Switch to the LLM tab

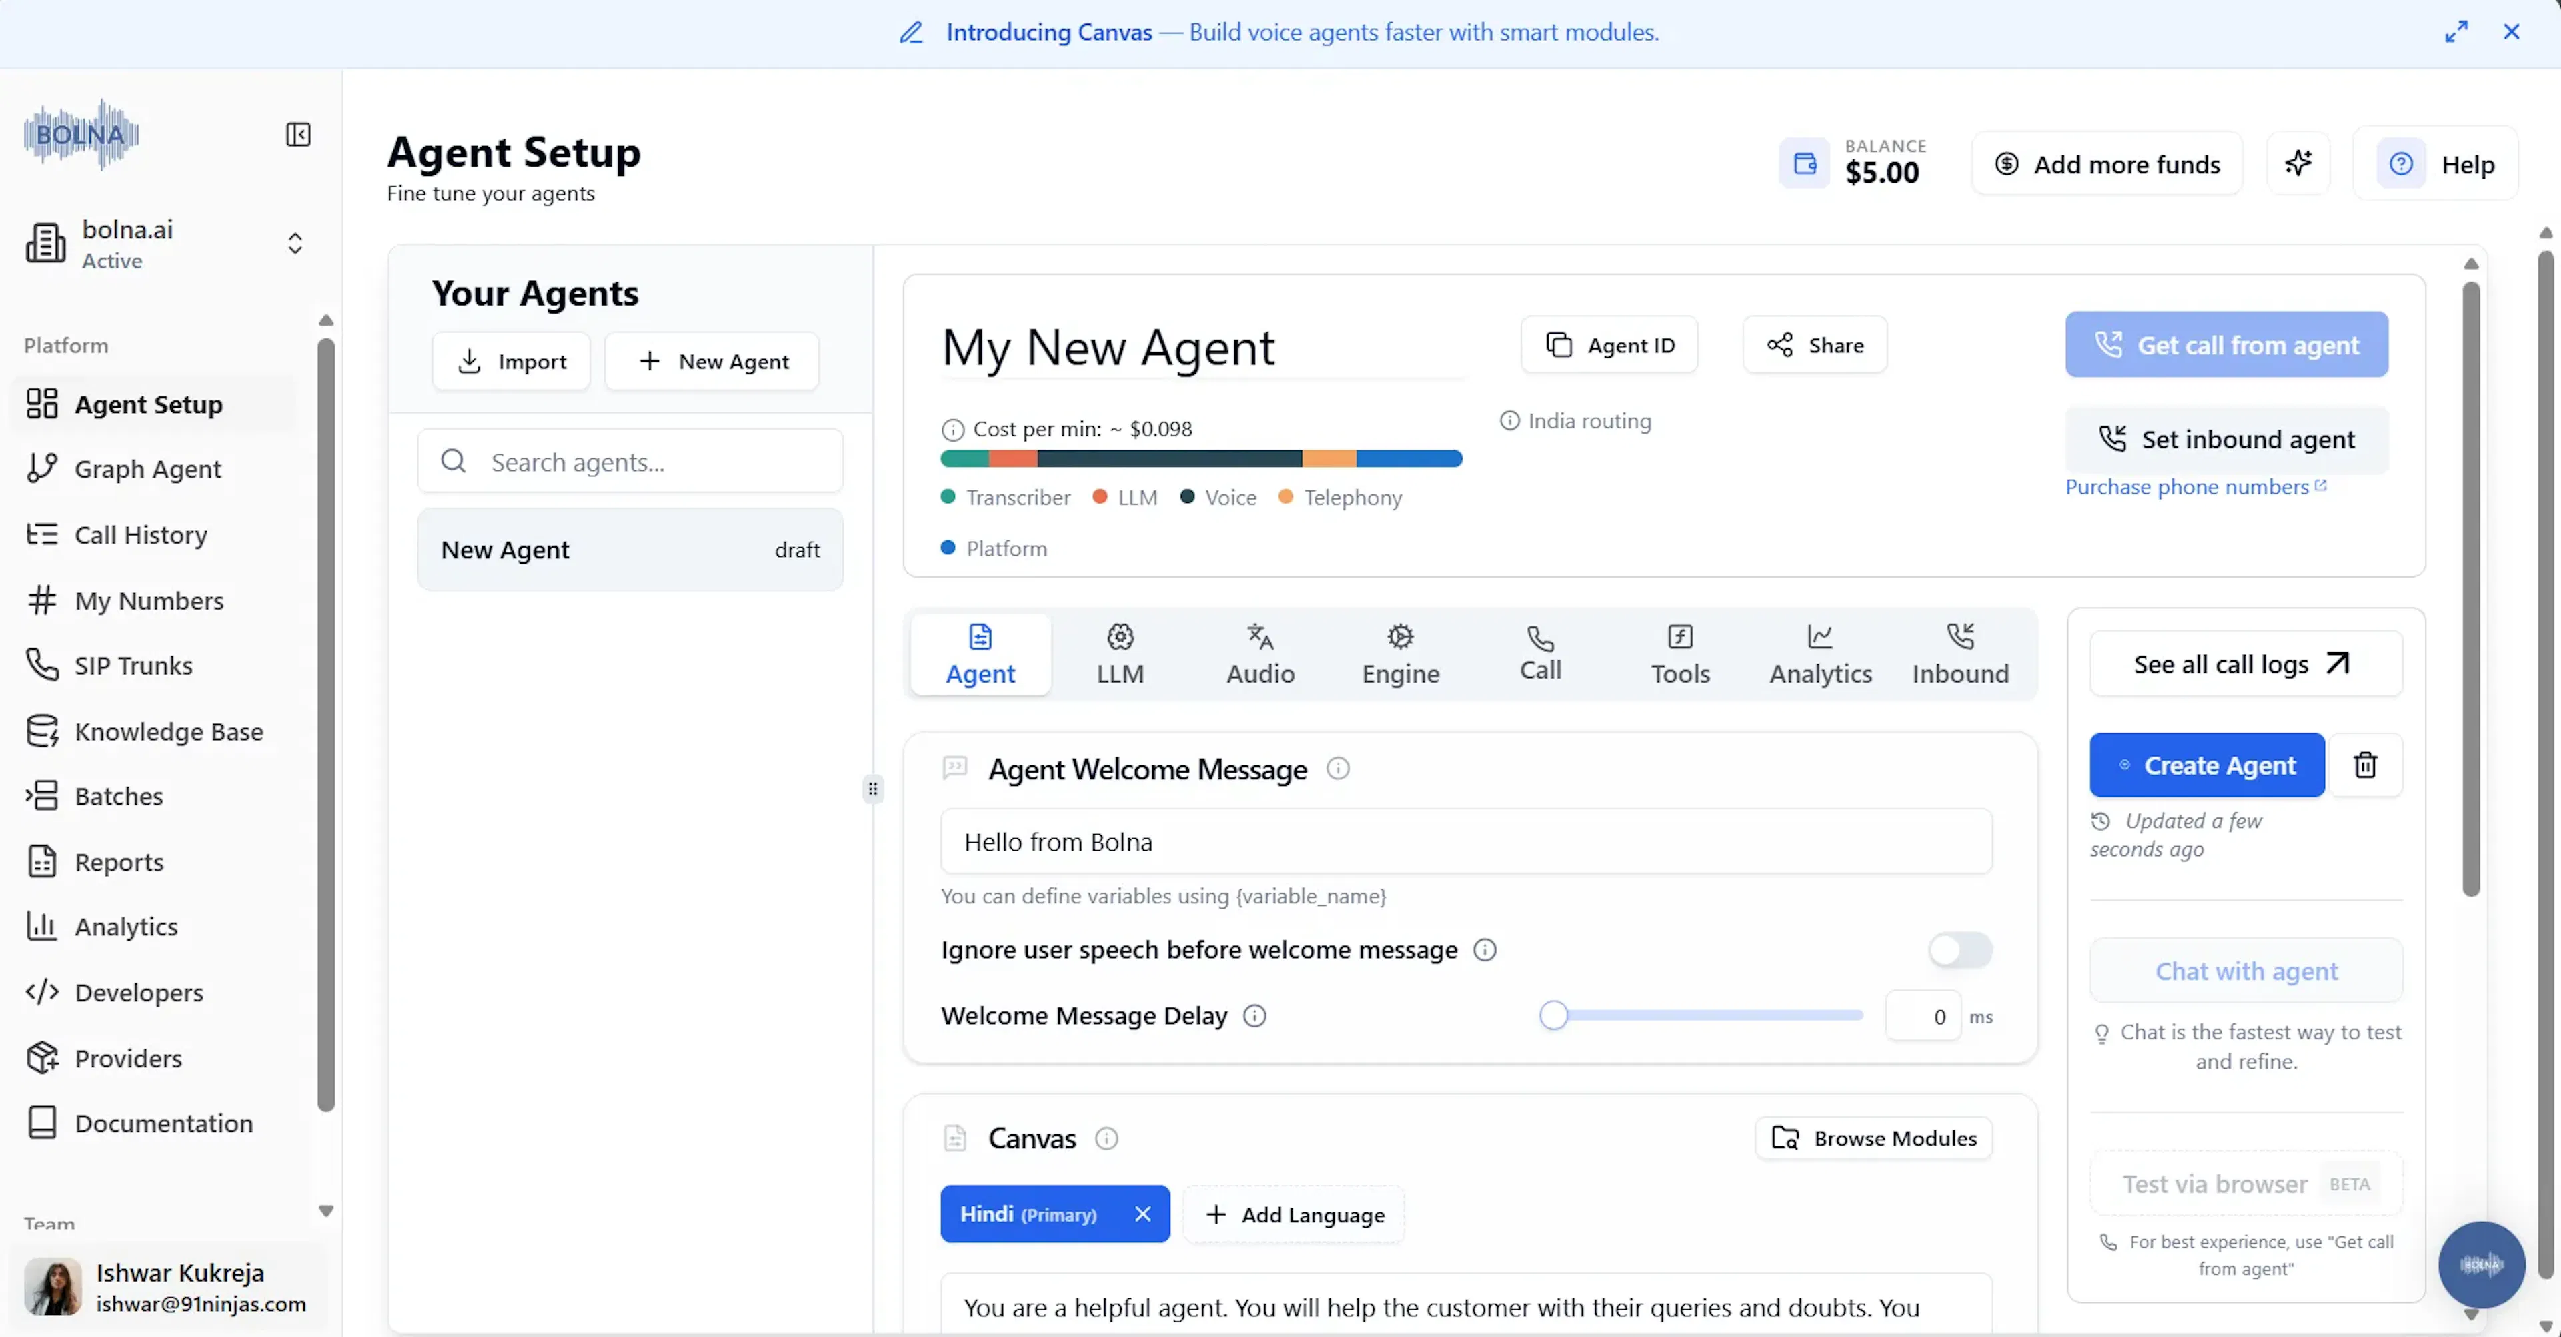click(x=1120, y=654)
